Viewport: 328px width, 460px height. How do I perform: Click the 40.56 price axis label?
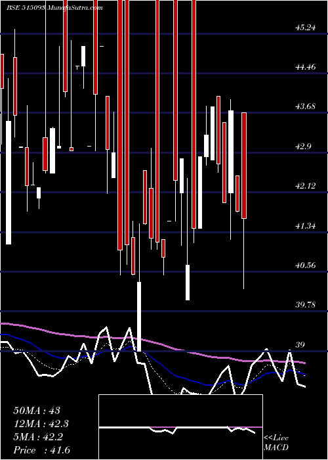pos(306,265)
